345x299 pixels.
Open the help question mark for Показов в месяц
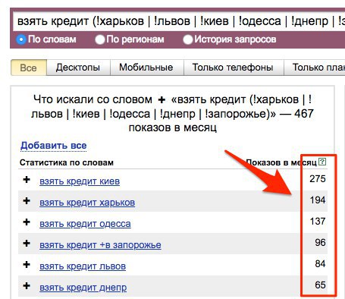click(x=322, y=162)
